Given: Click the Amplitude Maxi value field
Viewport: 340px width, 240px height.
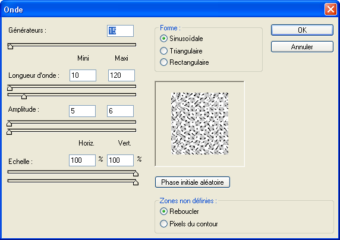Looking at the screenshot, I should [120, 111].
